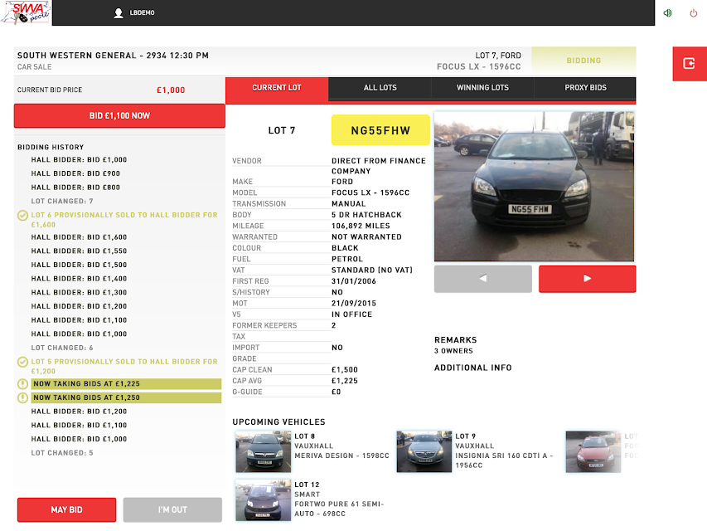This screenshot has height=531, width=707.
Task: Click the LBDEMO username text
Action: pyautogui.click(x=142, y=13)
